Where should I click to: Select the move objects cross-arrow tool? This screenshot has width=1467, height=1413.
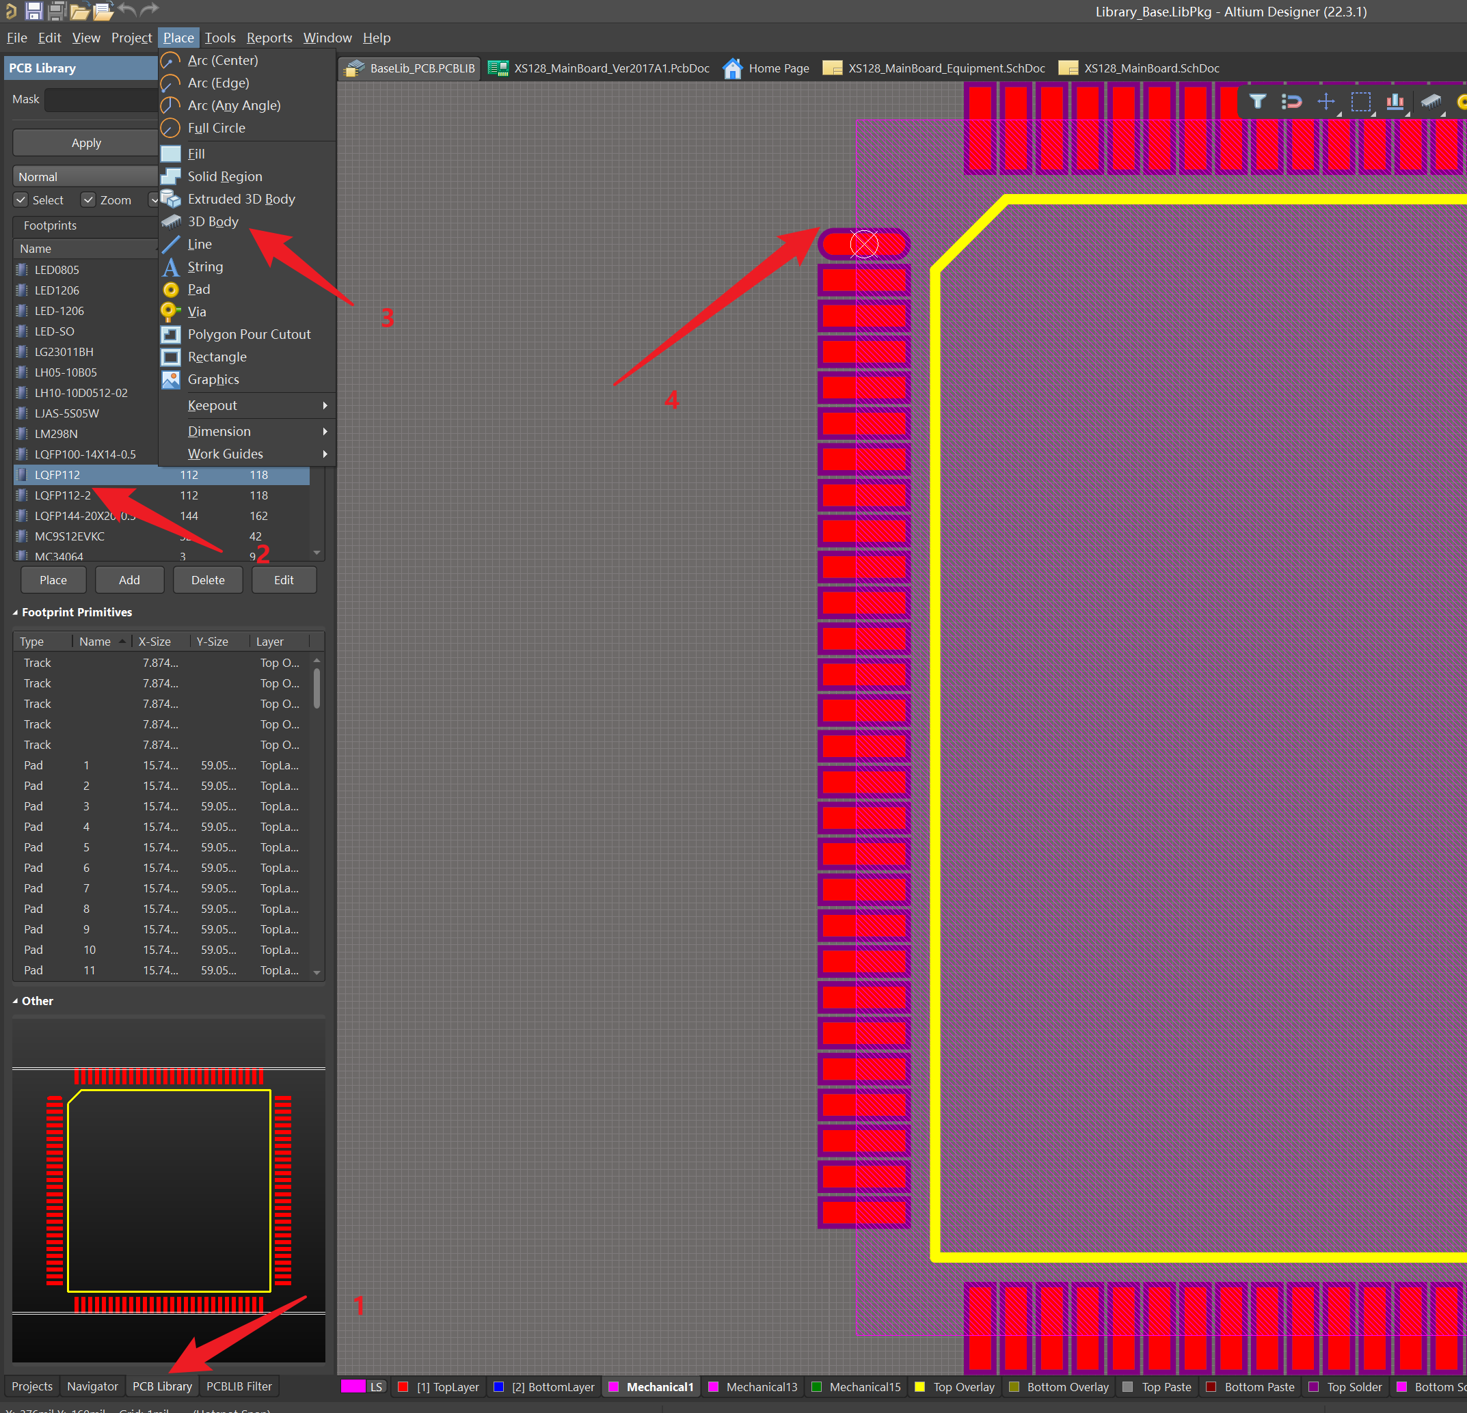(1325, 102)
